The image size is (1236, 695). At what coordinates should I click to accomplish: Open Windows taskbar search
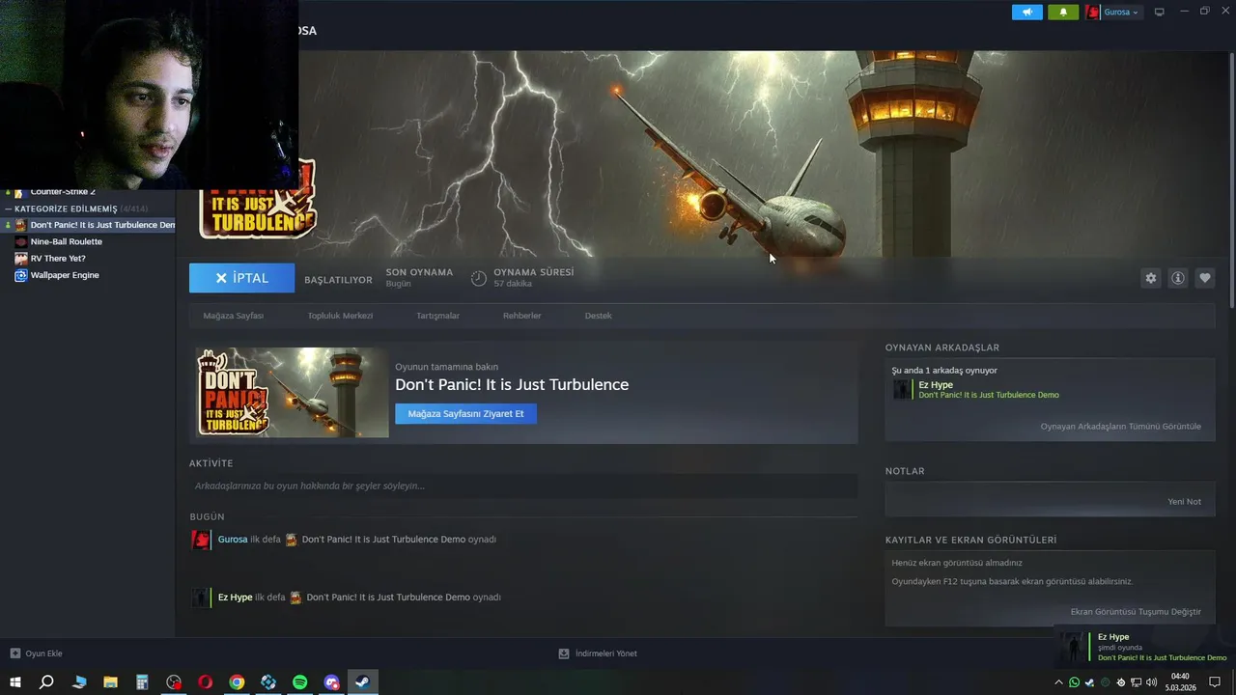(x=46, y=682)
